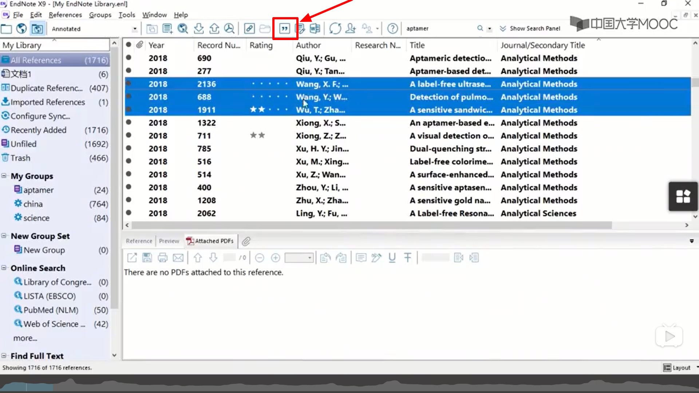Click the Underline text icon in PDF toolbar
Screen dimensions: 699x393
pyautogui.click(x=392, y=258)
